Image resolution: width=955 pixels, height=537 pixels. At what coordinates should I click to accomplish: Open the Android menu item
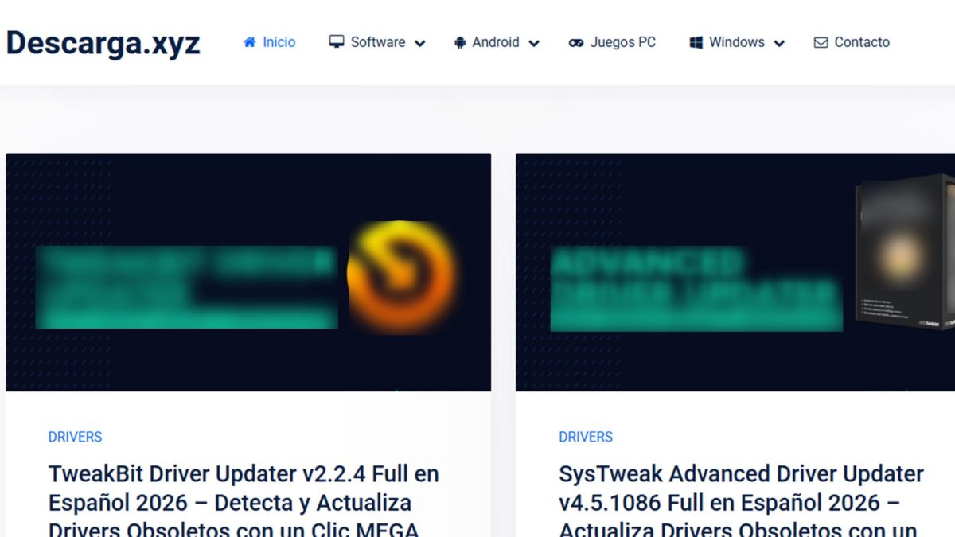tap(497, 42)
